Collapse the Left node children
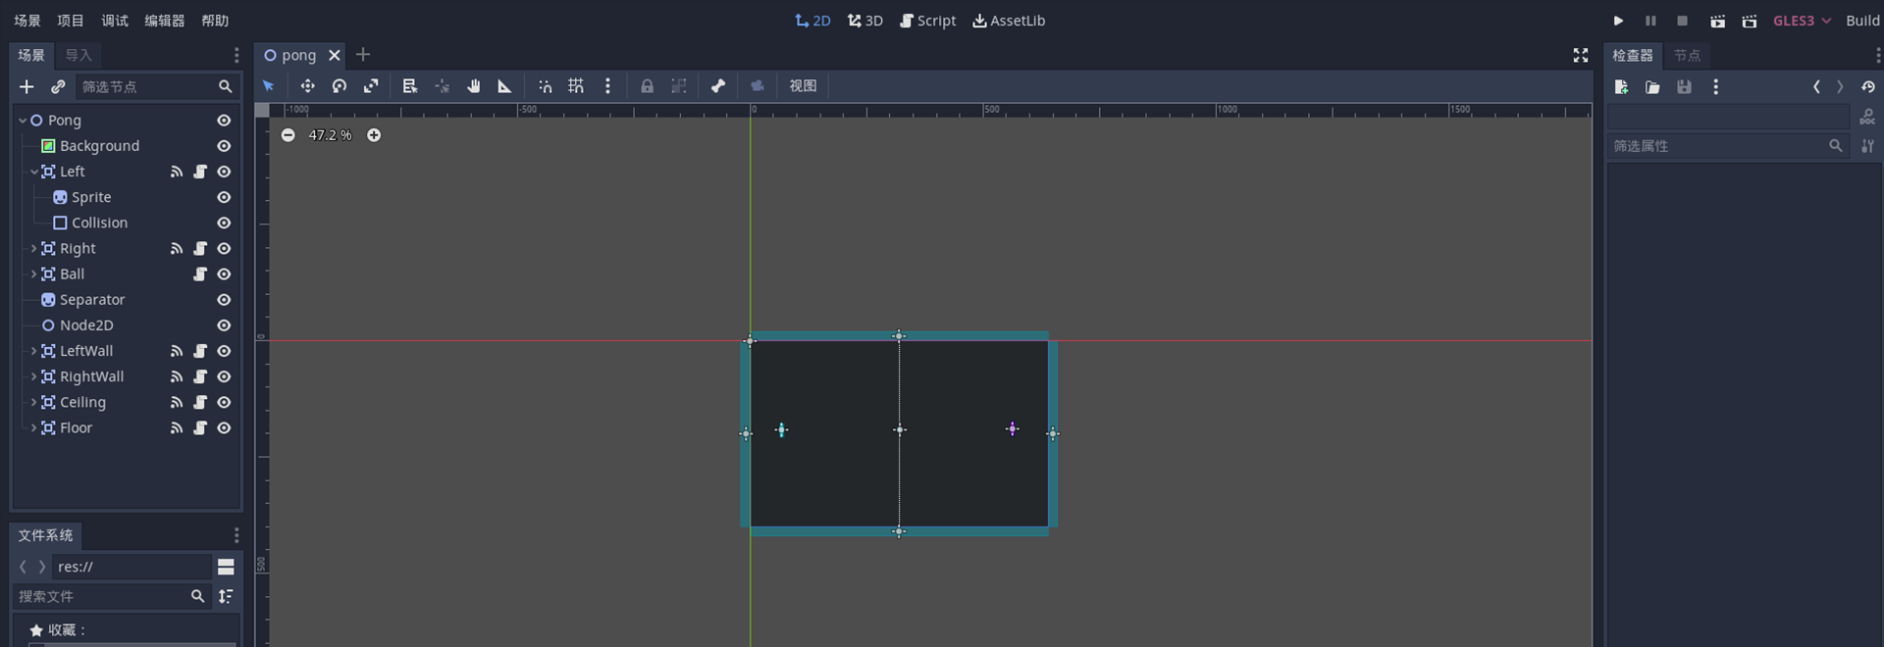This screenshot has height=647, width=1884. tap(33, 172)
